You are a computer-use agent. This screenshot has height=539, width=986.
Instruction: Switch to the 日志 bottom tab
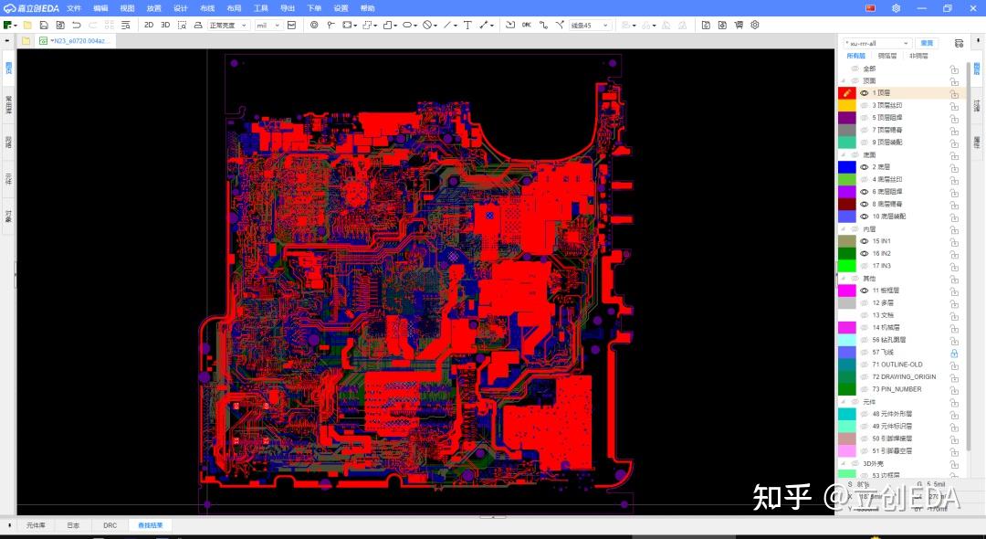tap(74, 525)
